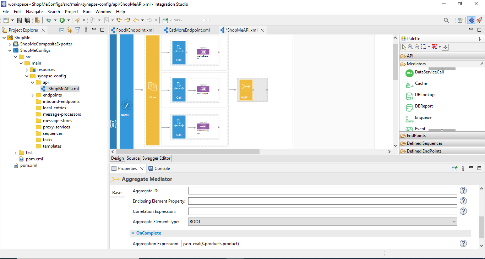Close the ShopMeAPI.xml editor tab
The image size is (485, 259).
(262, 31)
